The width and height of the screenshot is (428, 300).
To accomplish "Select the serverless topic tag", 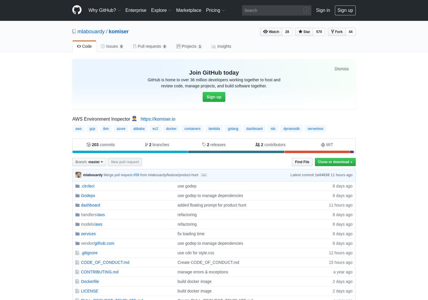I will (315, 129).
